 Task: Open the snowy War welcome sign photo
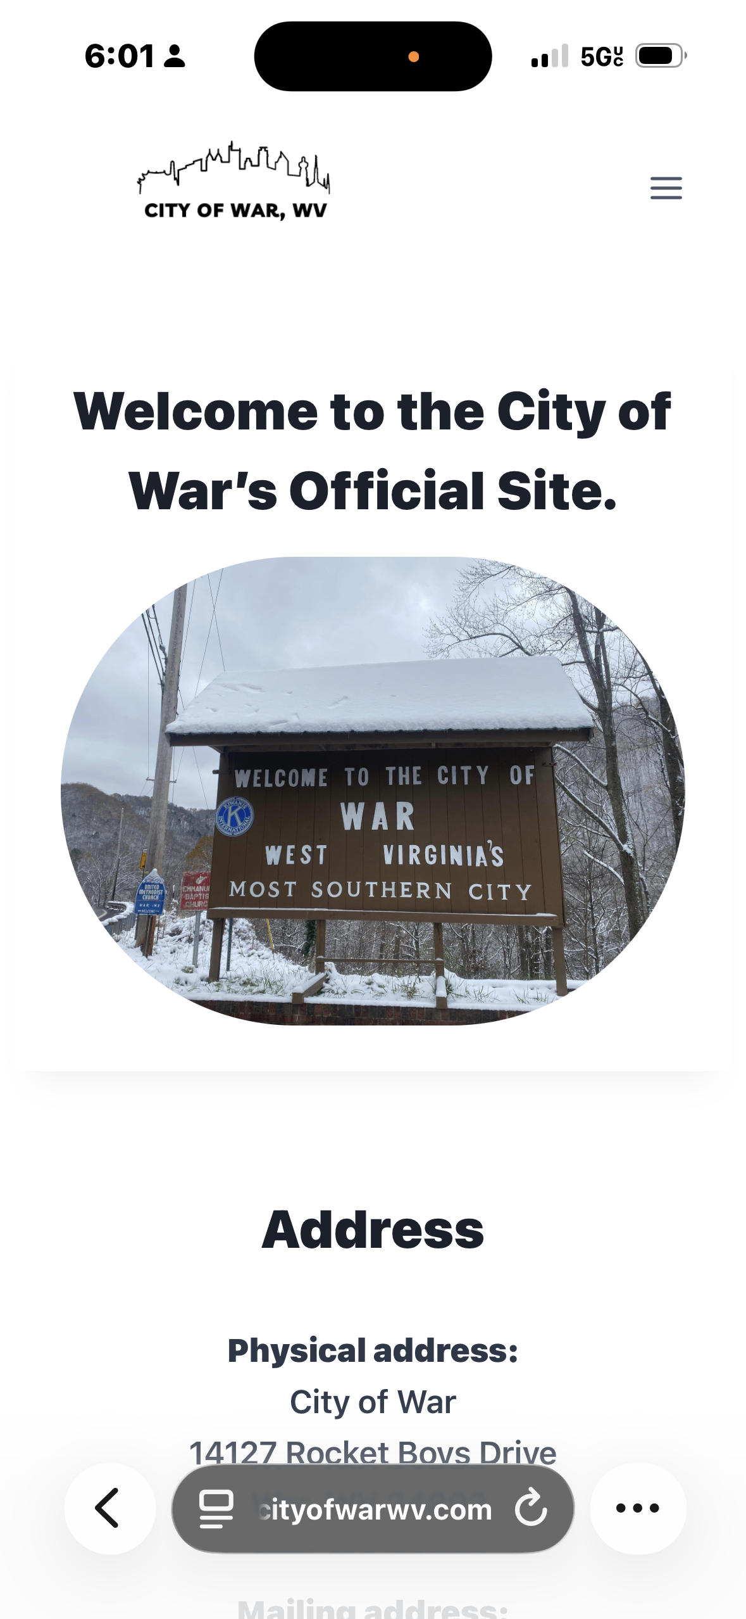373,790
